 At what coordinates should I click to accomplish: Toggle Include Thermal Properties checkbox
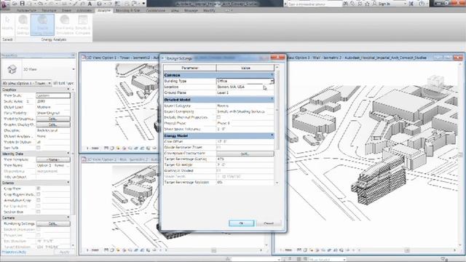(x=218, y=117)
